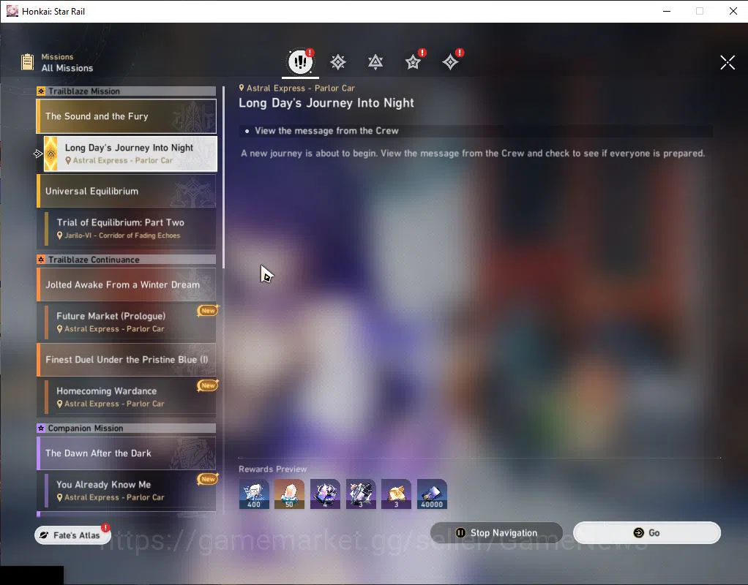The width and height of the screenshot is (748, 585).
Task: Click the Missions clipboard icon
Action: coord(28,62)
